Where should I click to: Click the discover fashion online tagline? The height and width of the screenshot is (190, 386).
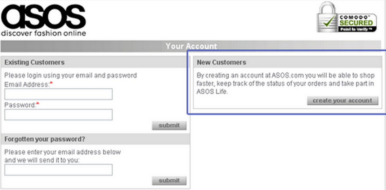(43, 33)
